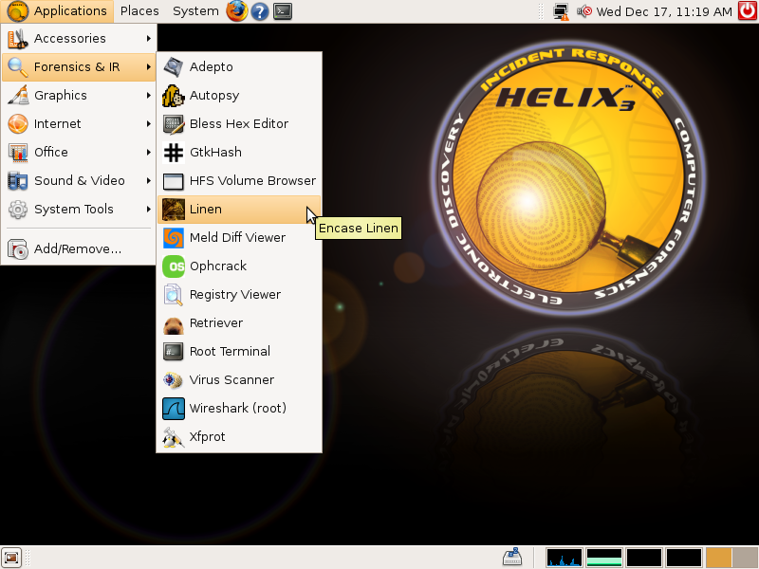
Task: Open the Places menu
Action: pos(139,11)
